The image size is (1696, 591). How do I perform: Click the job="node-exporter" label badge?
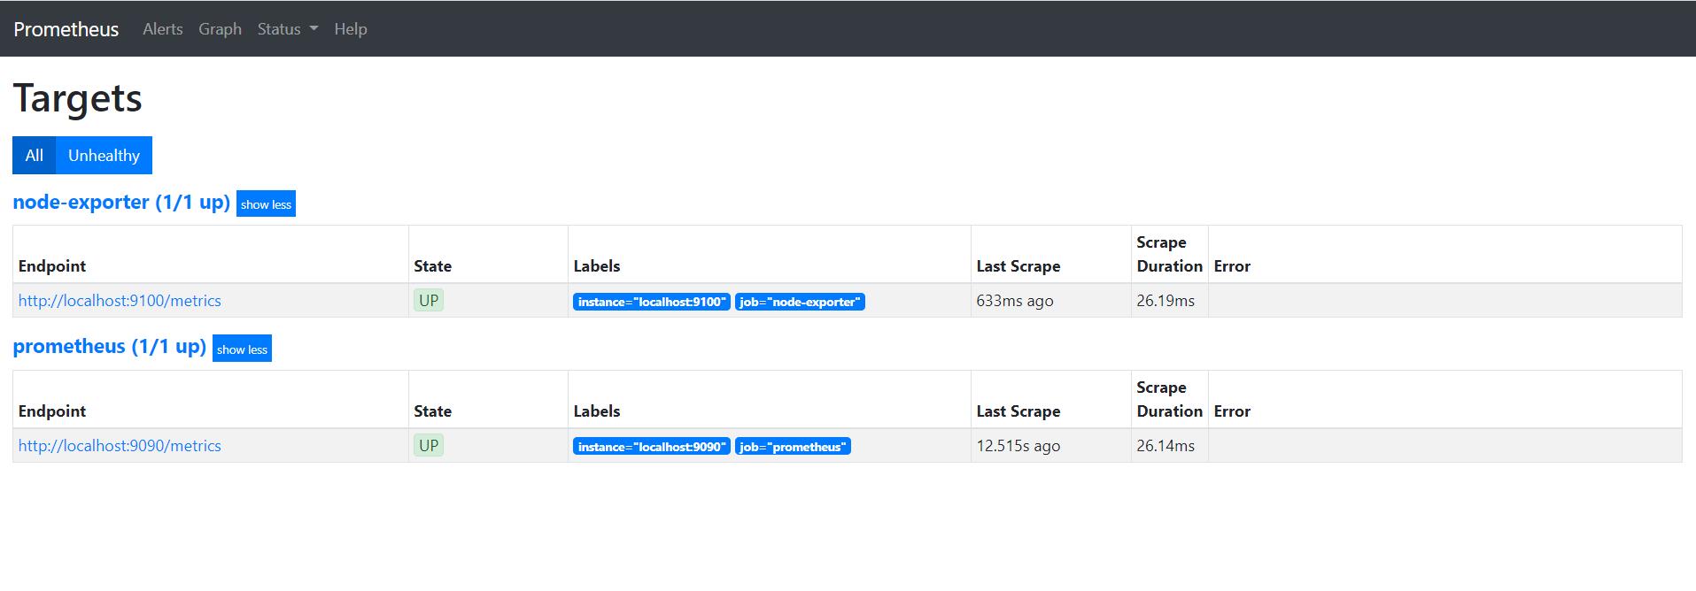tap(800, 302)
